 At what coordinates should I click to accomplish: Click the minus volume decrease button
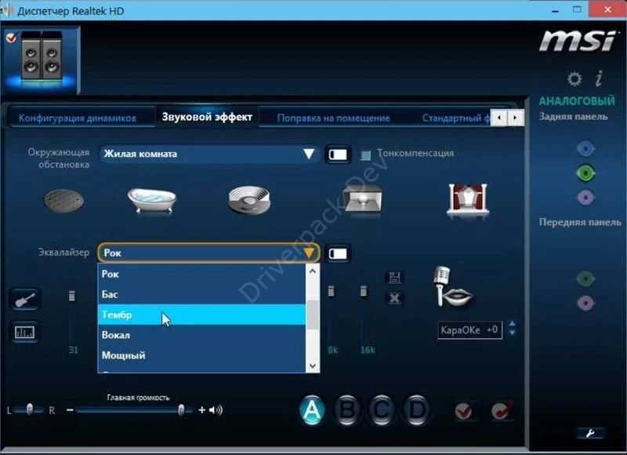[x=70, y=409]
